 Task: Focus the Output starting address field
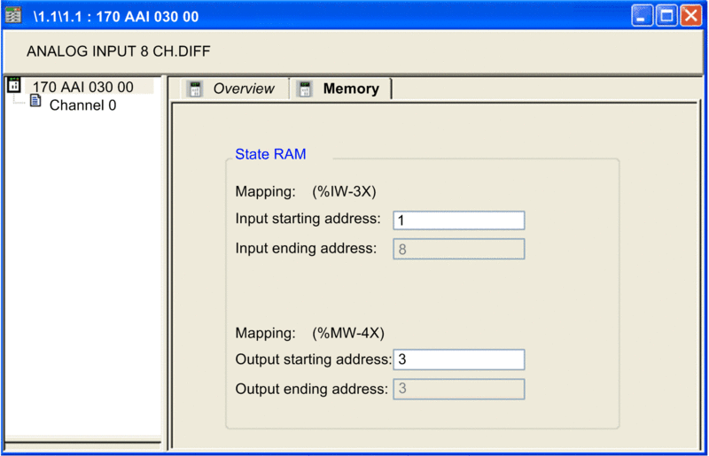pyautogui.click(x=458, y=359)
